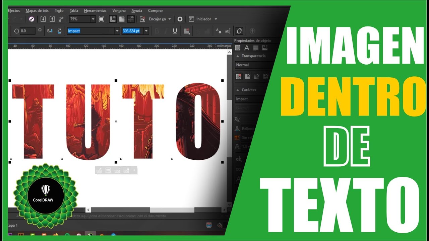Image resolution: width=429 pixels, height=241 pixels.
Task: Click the lock icon in floating PowerClip toolbar
Action: pyautogui.click(x=126, y=170)
